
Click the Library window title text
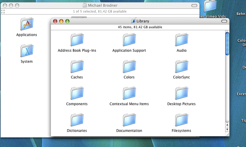[143, 21]
